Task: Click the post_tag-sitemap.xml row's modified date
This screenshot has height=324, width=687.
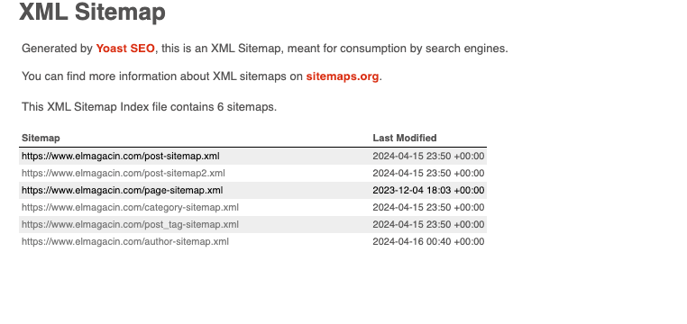Action: tap(428, 224)
